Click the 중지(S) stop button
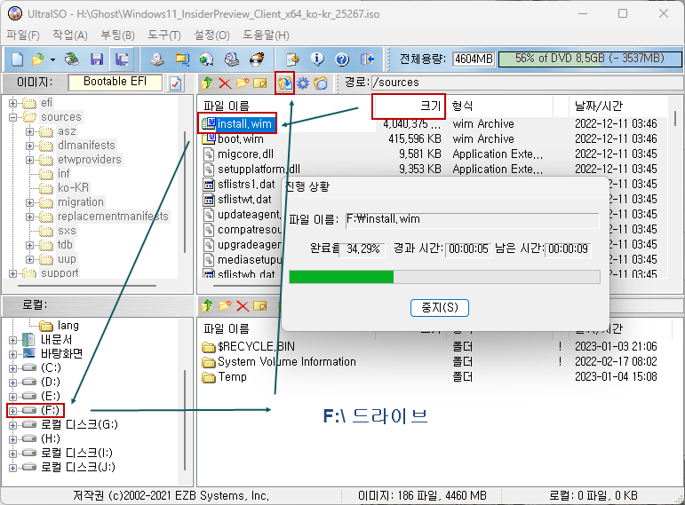685x505 pixels. click(x=440, y=308)
